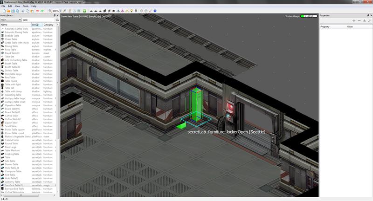Image resolution: width=373 pixels, height=201 pixels.
Task: Click the orange Open folder icon
Action: coord(8,11)
